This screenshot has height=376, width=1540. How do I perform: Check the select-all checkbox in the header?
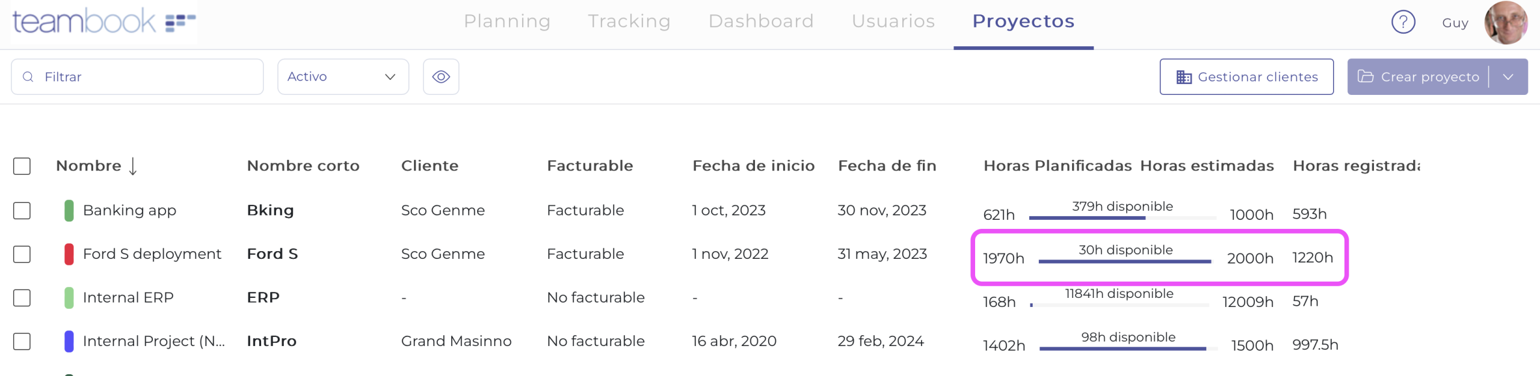point(22,166)
